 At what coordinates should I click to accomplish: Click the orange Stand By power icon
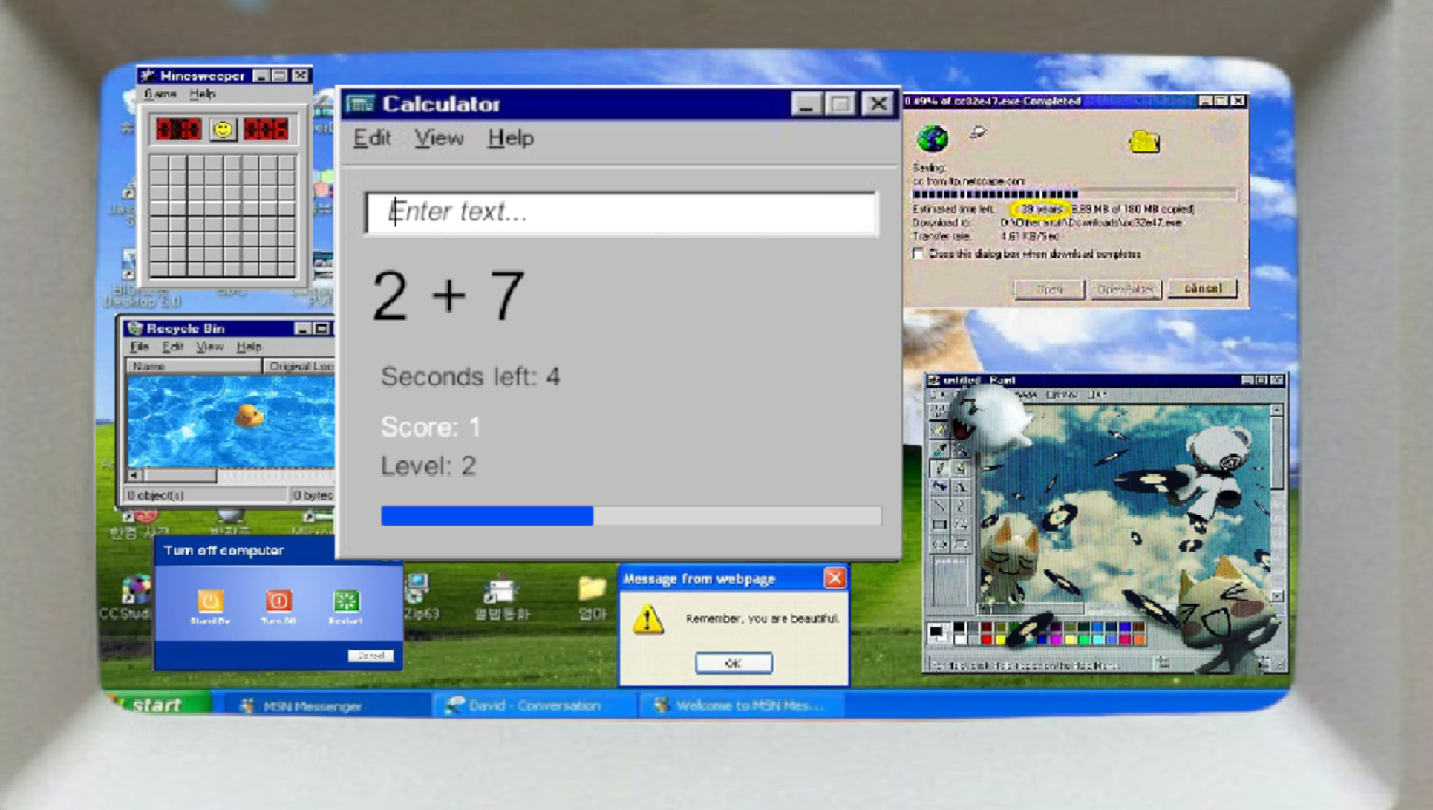(209, 600)
